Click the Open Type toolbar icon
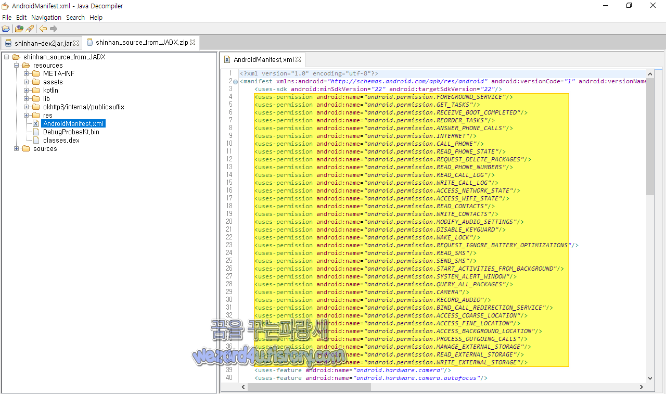Screen dimensions: 666x394 (x=19, y=29)
